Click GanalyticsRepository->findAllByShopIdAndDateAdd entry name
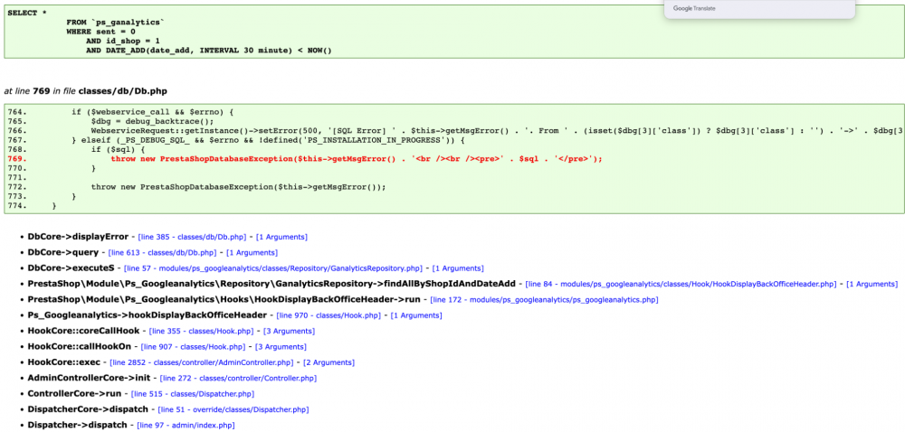 pyautogui.click(x=271, y=284)
